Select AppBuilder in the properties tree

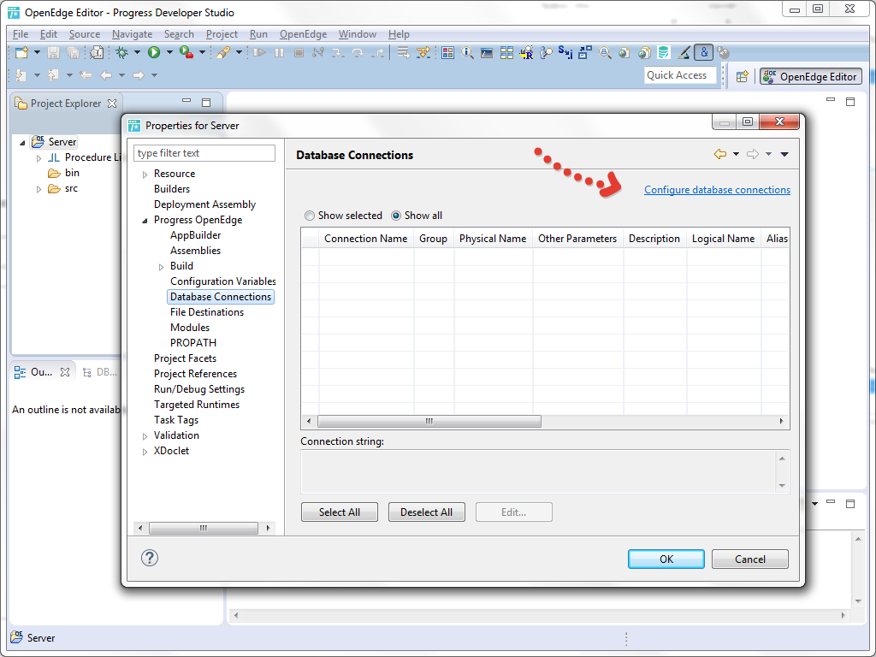tap(196, 235)
